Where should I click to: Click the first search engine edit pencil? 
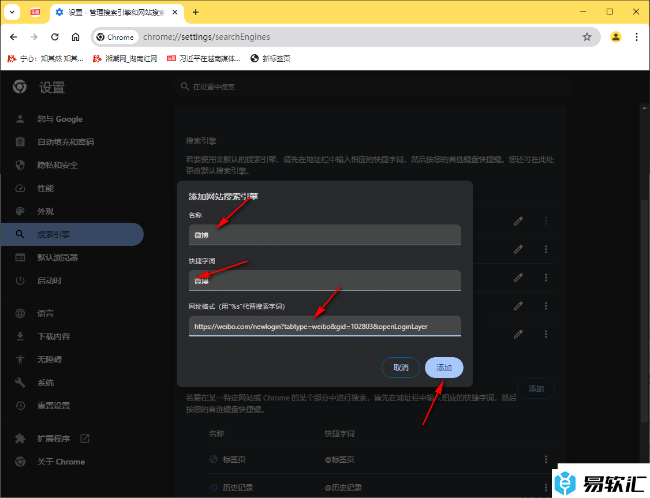click(x=518, y=221)
